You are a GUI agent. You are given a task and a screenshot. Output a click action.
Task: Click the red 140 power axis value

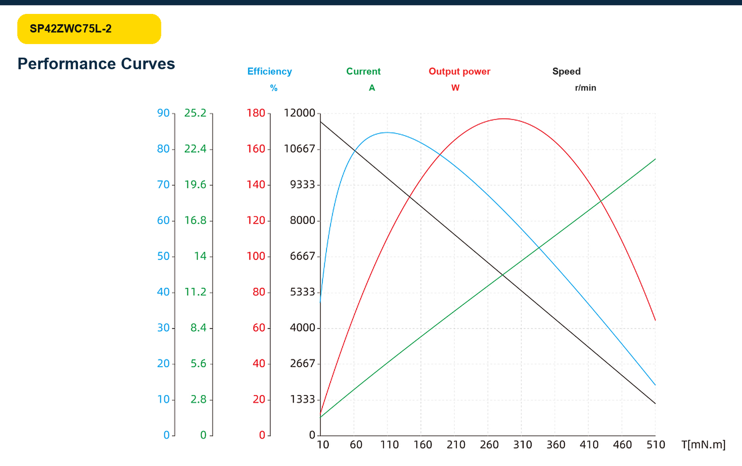[256, 185]
